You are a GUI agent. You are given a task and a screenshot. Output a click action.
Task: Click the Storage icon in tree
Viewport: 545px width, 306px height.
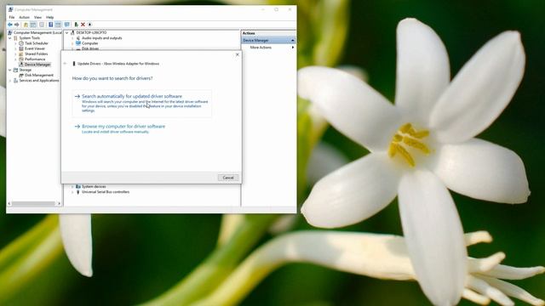15,70
